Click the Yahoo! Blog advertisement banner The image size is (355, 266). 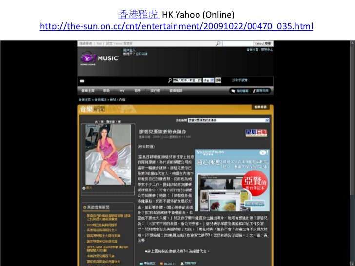232,180
